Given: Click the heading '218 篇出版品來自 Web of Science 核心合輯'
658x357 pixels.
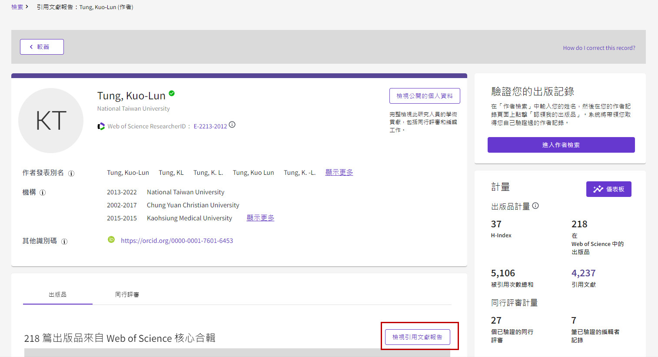Looking at the screenshot, I should click(120, 338).
